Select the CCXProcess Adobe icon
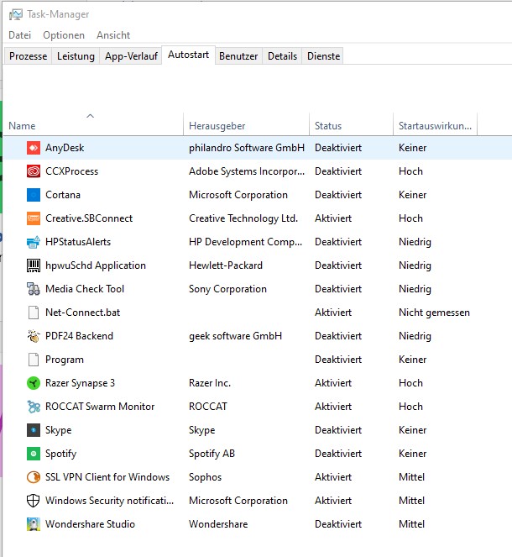The width and height of the screenshot is (512, 557). point(34,171)
